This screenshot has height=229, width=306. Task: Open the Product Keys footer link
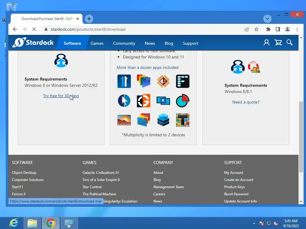[x=234, y=187]
